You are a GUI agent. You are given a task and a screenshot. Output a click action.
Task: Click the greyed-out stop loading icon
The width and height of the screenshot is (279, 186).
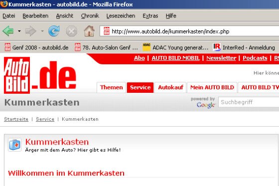click(72, 31)
